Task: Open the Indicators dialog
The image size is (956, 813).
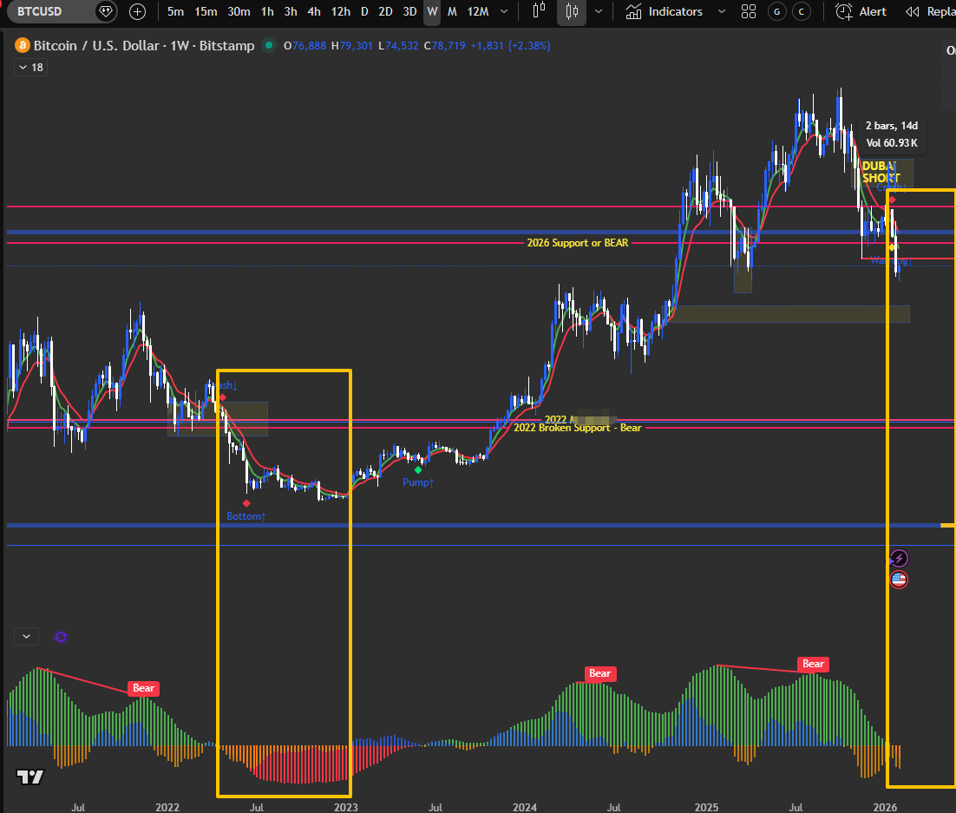Action: click(x=665, y=11)
